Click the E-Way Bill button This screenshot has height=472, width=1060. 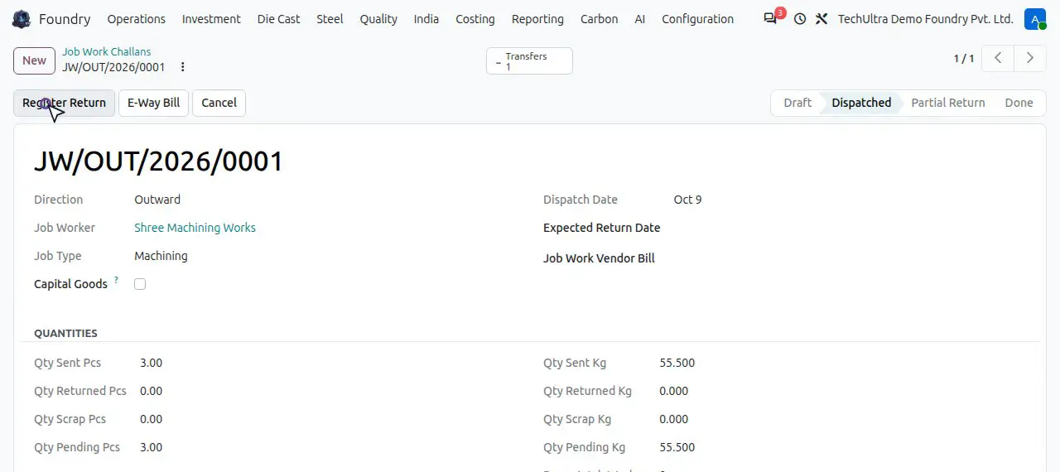pyautogui.click(x=153, y=103)
